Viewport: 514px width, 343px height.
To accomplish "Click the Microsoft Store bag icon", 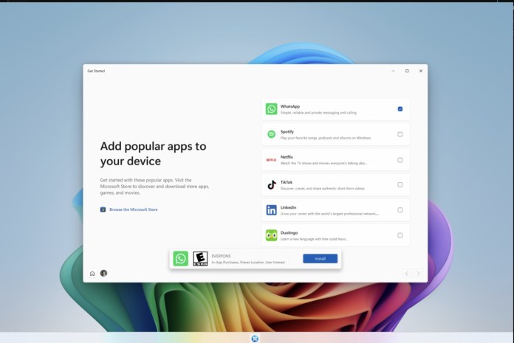I will (x=103, y=209).
